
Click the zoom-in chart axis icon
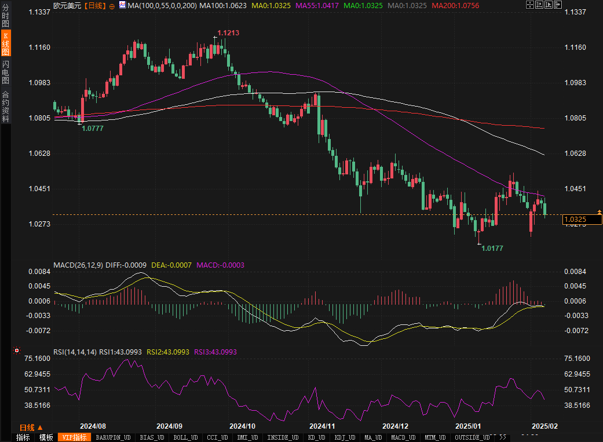pyautogui.click(x=550, y=5)
